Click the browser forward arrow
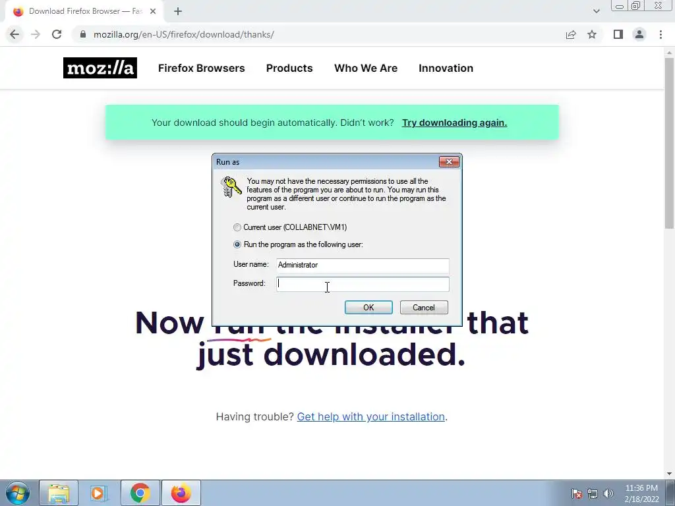 pyautogui.click(x=36, y=34)
